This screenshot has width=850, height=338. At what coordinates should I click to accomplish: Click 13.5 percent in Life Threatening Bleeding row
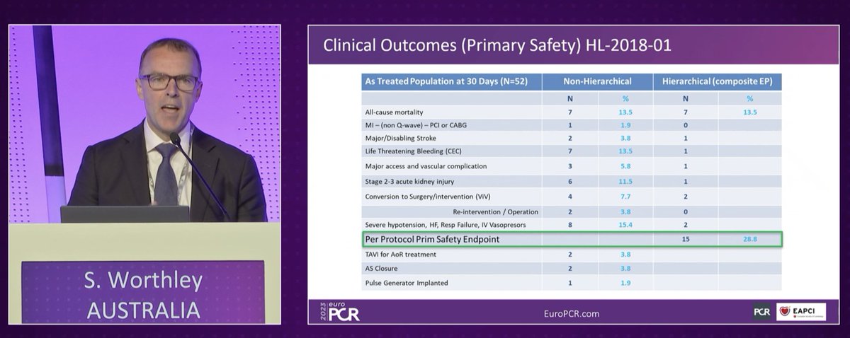pos(626,151)
